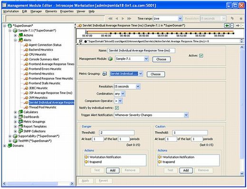
Task: Open the Properties menu
Action: pos(67,11)
